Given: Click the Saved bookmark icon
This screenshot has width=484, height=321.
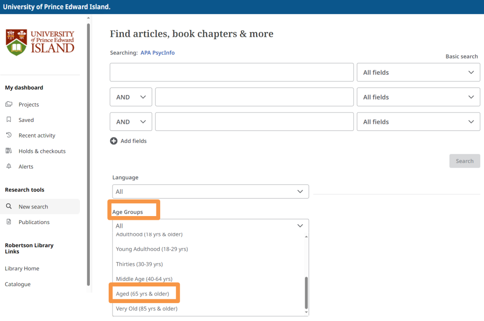Looking at the screenshot, I should (x=9, y=120).
